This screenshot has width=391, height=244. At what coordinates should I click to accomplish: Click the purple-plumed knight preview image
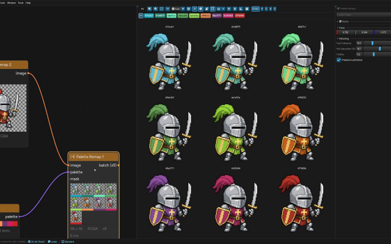tap(169, 203)
